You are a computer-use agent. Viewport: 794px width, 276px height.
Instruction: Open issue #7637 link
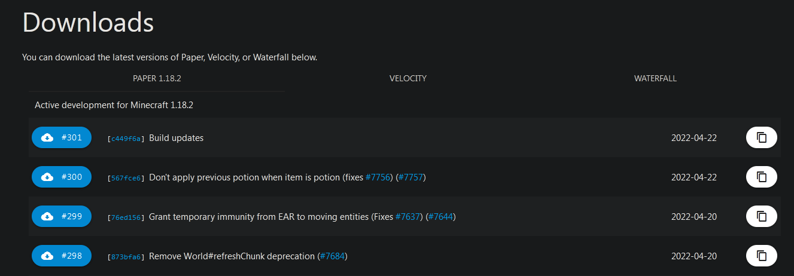click(409, 217)
